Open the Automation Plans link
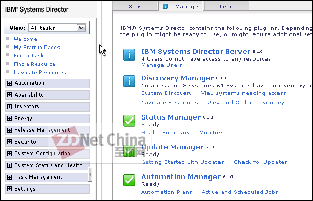Screen dimensions: 313x201 tap(167, 192)
